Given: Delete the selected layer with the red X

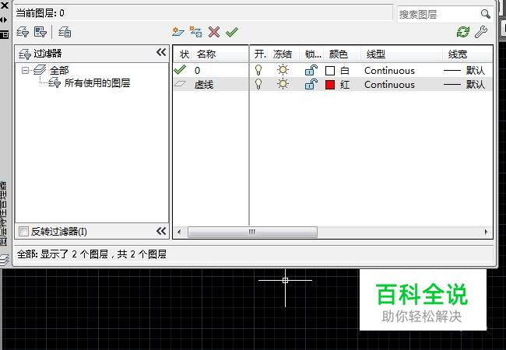Looking at the screenshot, I should tap(214, 32).
